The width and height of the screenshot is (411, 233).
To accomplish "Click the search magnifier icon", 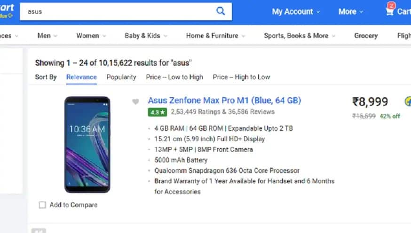I will pyautogui.click(x=220, y=11).
